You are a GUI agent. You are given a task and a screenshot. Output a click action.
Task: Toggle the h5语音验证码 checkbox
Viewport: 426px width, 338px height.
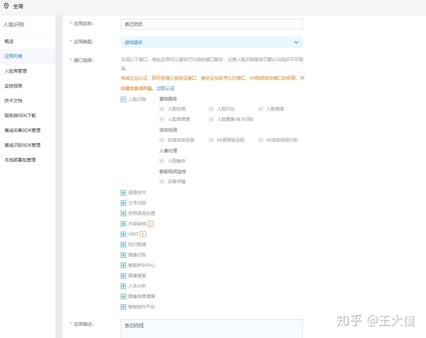click(x=211, y=140)
